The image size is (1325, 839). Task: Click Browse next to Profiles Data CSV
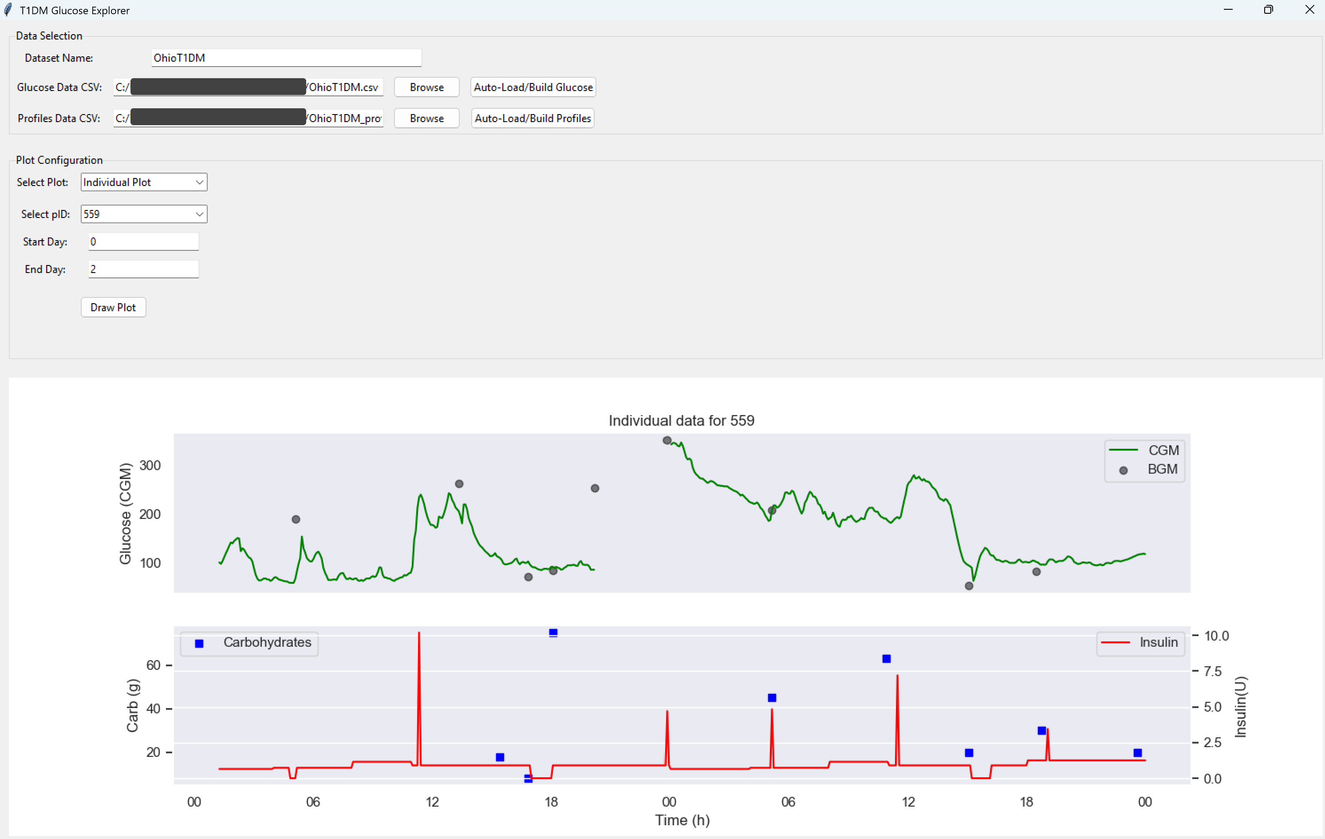(x=426, y=119)
